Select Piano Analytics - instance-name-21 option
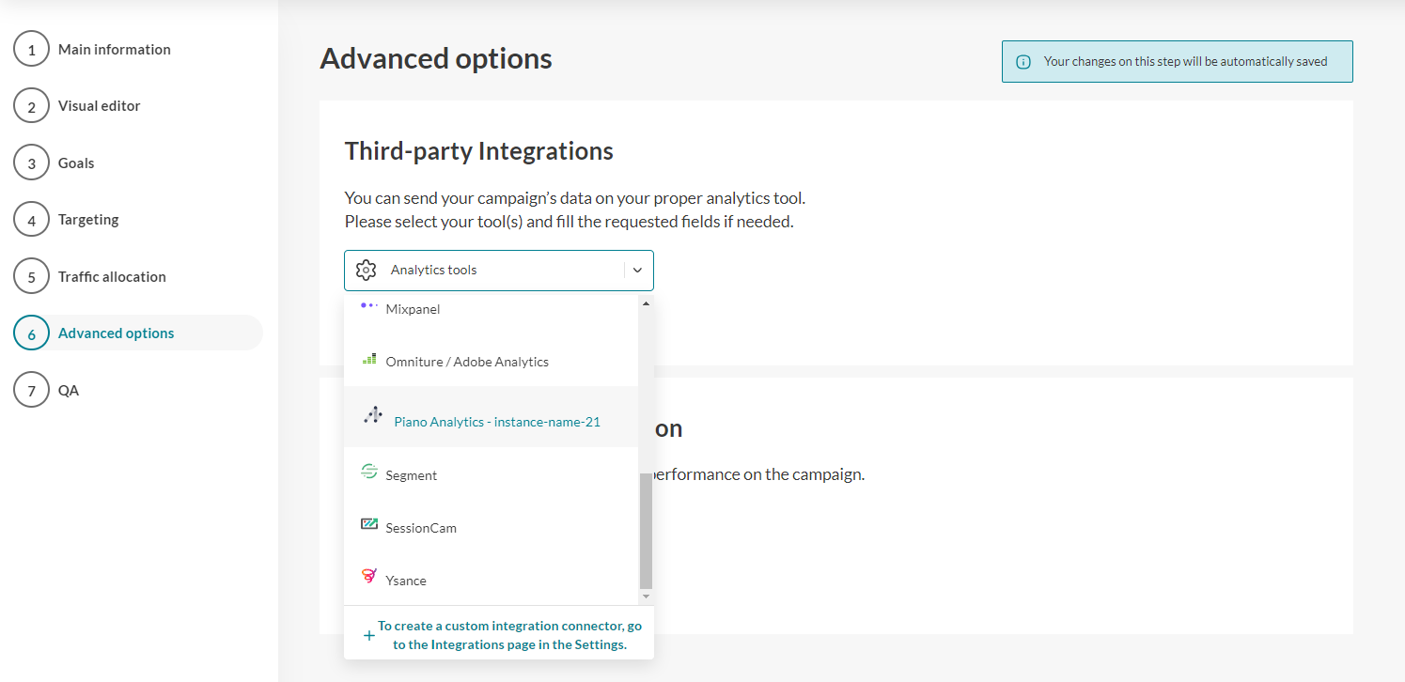 [x=496, y=422]
